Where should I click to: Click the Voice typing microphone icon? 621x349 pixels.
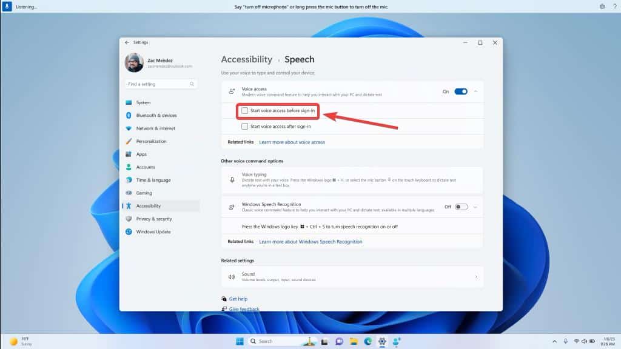pyautogui.click(x=232, y=179)
